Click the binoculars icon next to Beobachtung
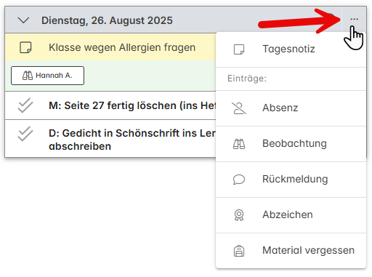Screen dimensions: 372x277 239,144
